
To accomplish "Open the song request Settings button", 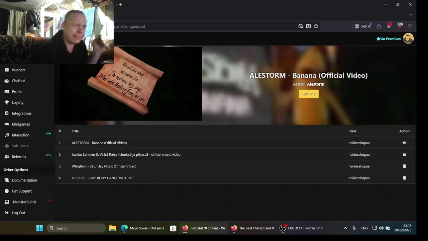I will [x=309, y=94].
